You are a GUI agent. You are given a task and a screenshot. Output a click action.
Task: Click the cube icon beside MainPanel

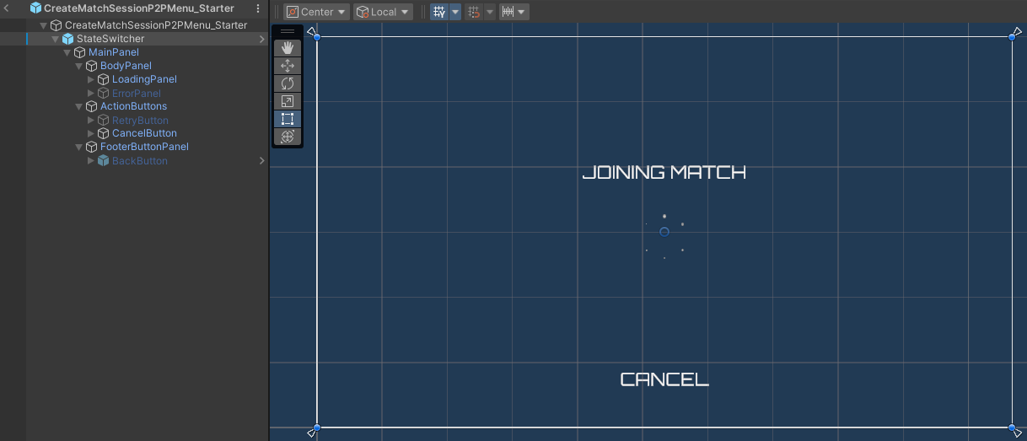(80, 52)
